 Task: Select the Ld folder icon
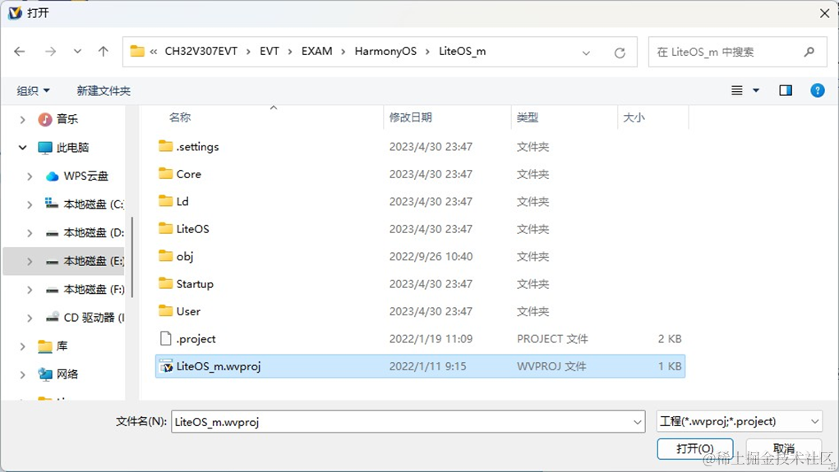coord(166,201)
